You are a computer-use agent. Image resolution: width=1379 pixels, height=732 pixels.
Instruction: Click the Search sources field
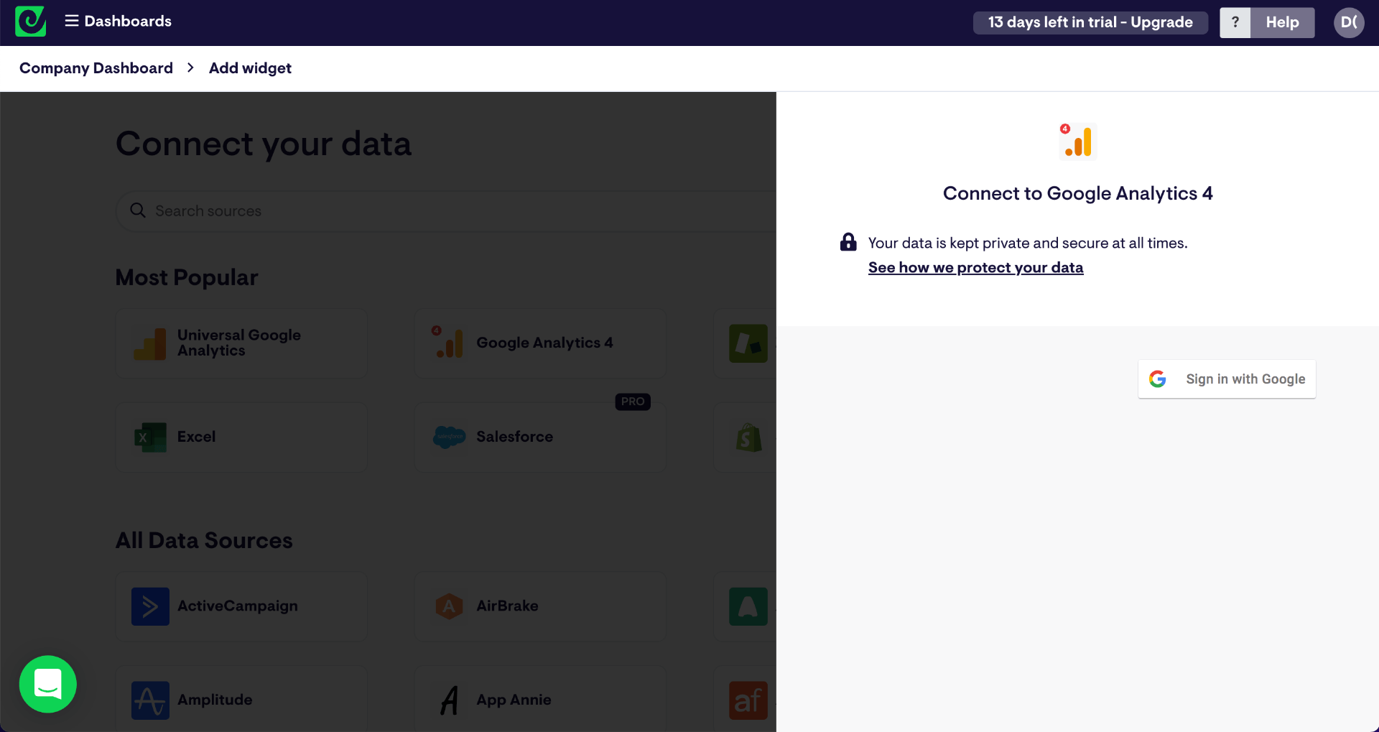point(446,211)
